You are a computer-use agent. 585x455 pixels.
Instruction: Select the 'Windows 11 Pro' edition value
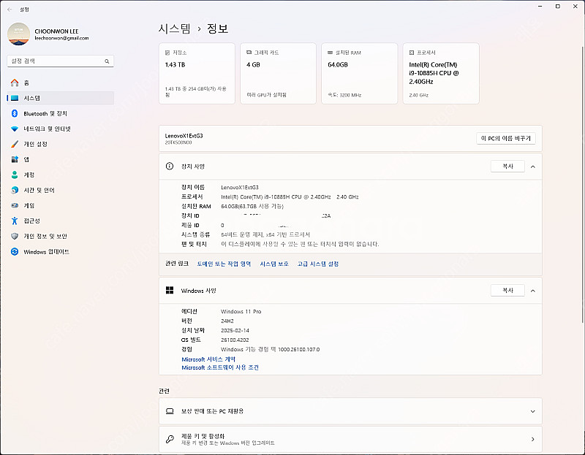[x=241, y=312]
